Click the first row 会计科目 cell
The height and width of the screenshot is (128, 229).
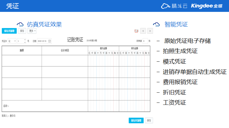click(65, 61)
